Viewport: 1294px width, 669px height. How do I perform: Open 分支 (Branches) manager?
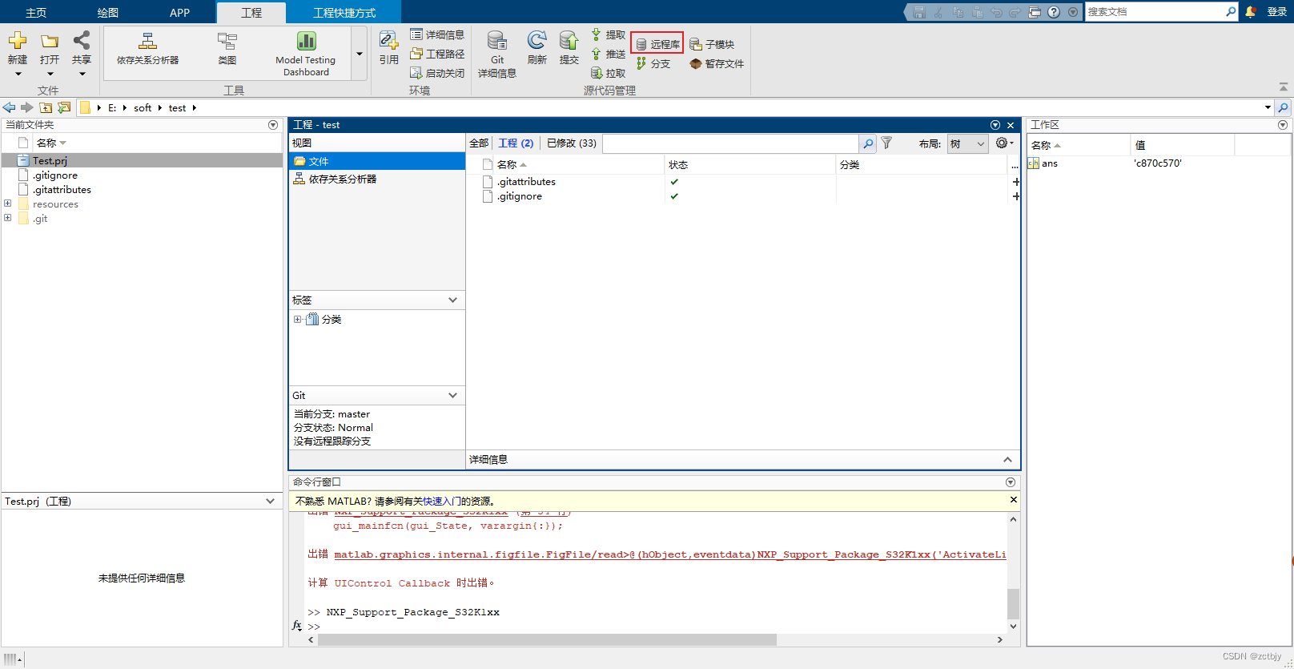(653, 63)
